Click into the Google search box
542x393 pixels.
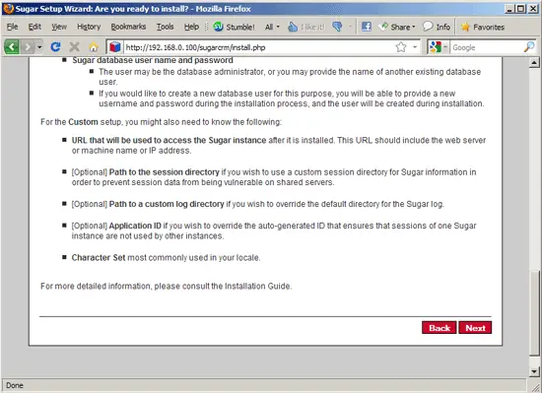pyautogui.click(x=487, y=47)
